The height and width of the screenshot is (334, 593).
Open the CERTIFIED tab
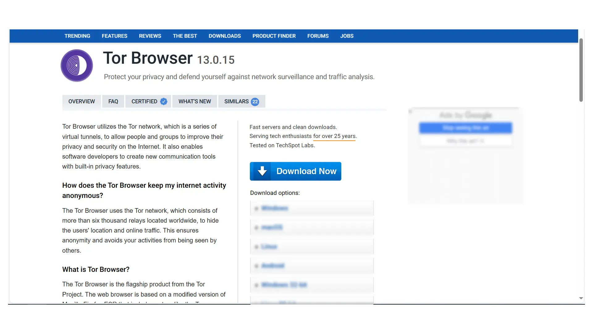(148, 101)
